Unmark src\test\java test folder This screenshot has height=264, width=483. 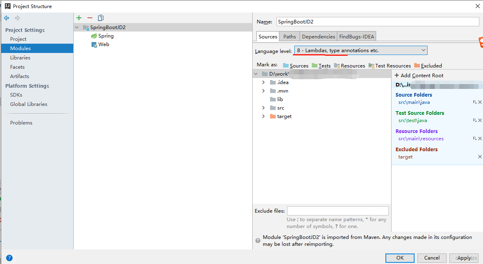click(x=480, y=120)
